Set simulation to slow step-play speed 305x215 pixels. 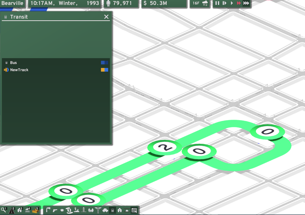(x=224, y=3)
